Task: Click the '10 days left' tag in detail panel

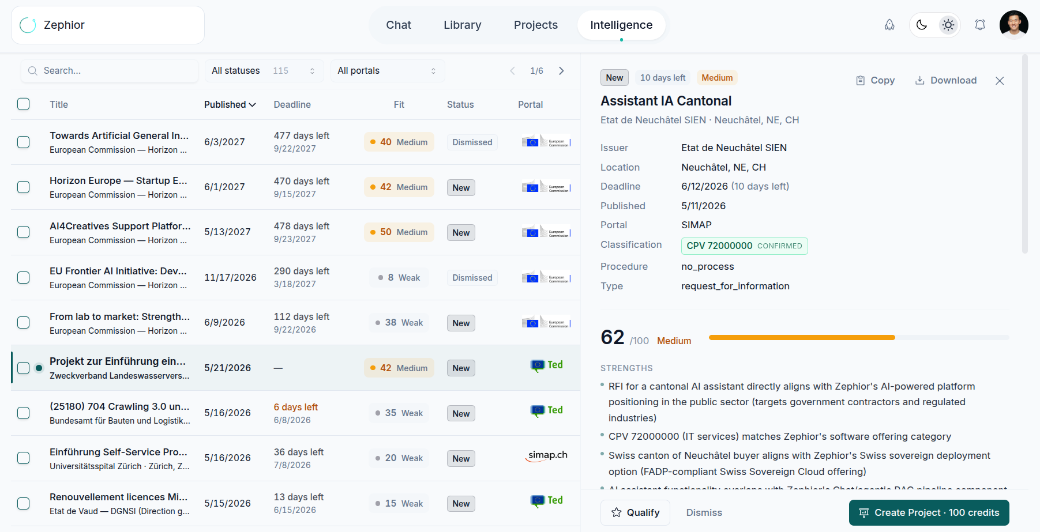Action: (663, 78)
